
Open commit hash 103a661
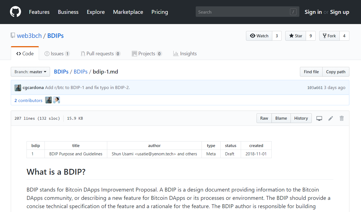point(315,88)
